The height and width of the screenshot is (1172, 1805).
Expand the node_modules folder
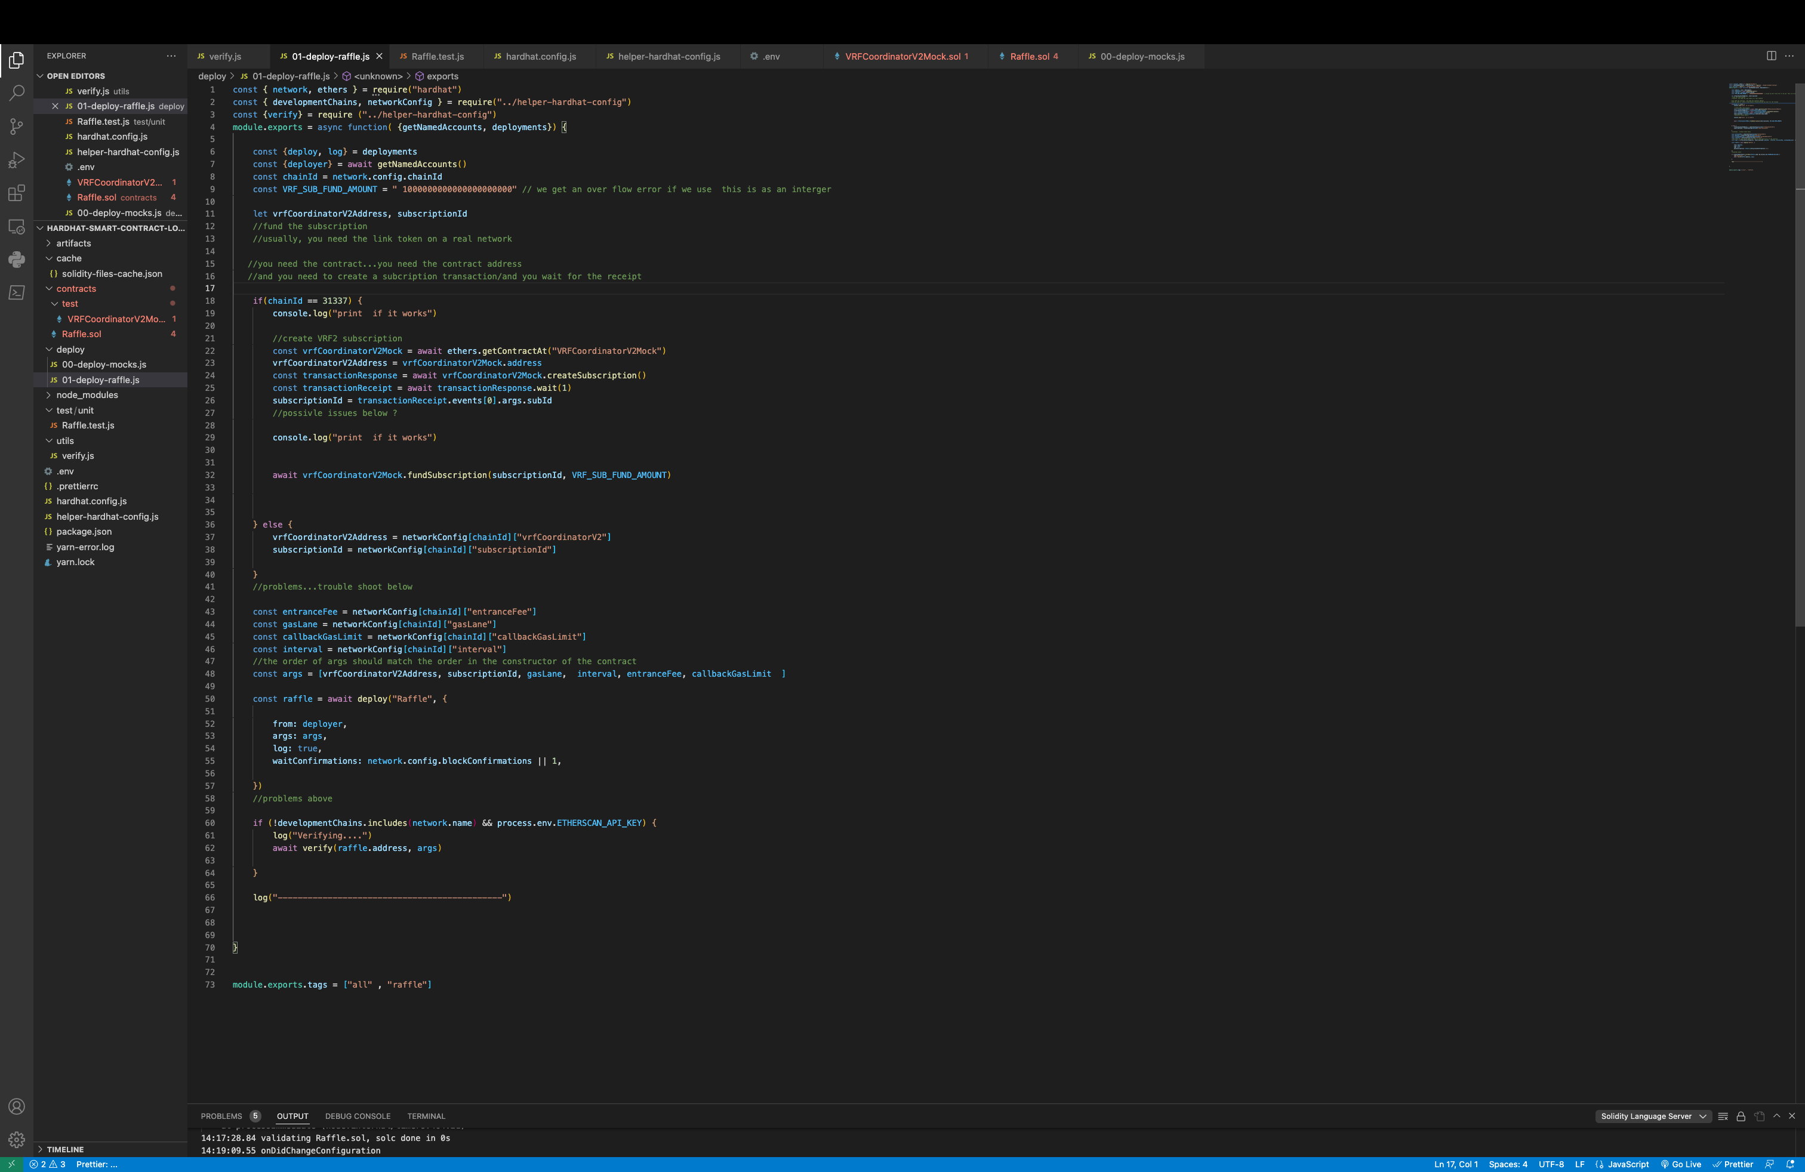pos(110,395)
